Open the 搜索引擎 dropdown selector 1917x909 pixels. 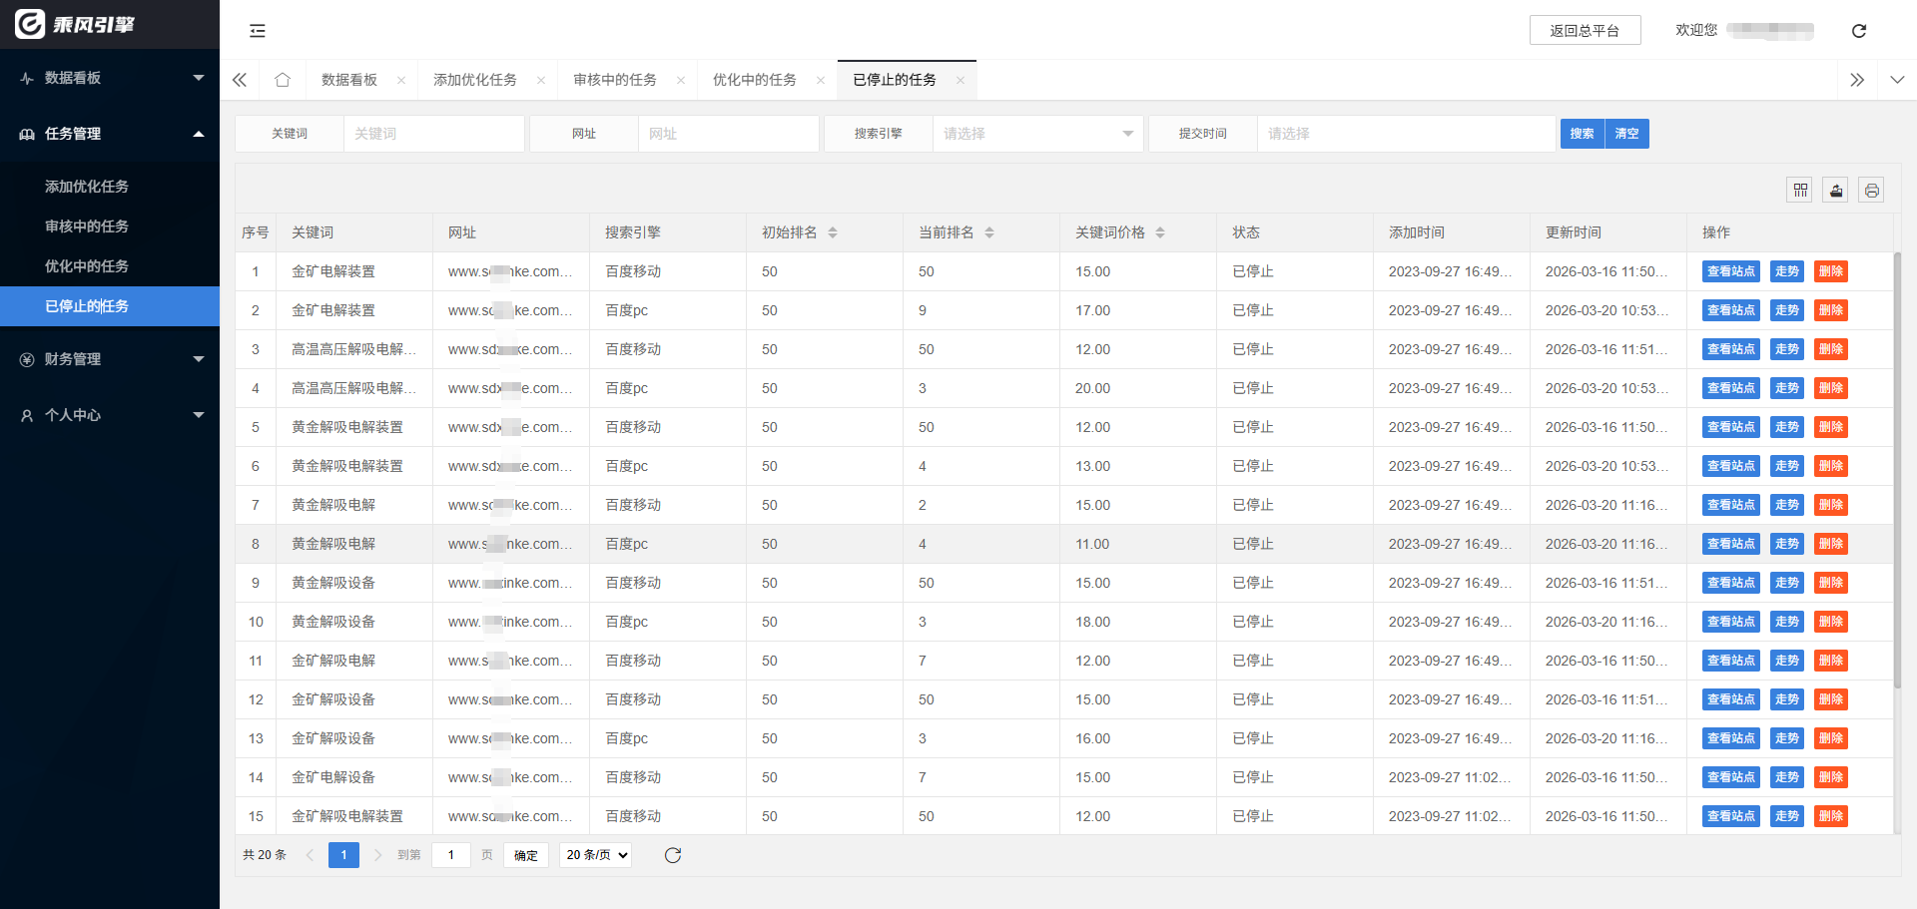1036,134
